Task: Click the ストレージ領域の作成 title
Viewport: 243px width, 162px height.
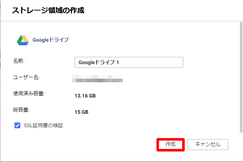Action: [48, 11]
